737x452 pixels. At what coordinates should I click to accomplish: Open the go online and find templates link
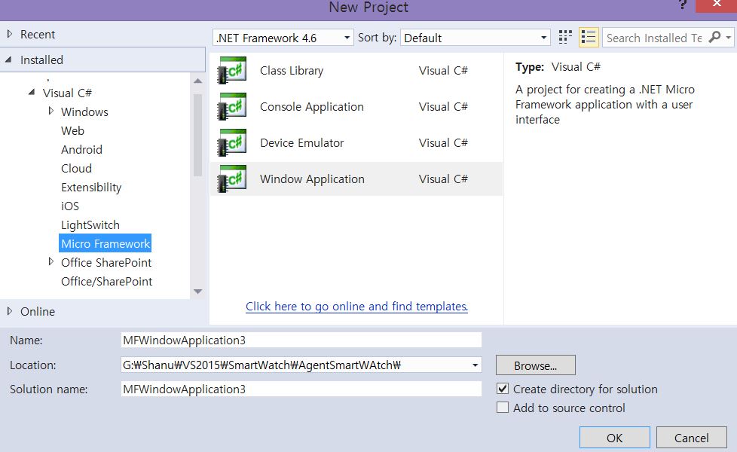(x=356, y=307)
